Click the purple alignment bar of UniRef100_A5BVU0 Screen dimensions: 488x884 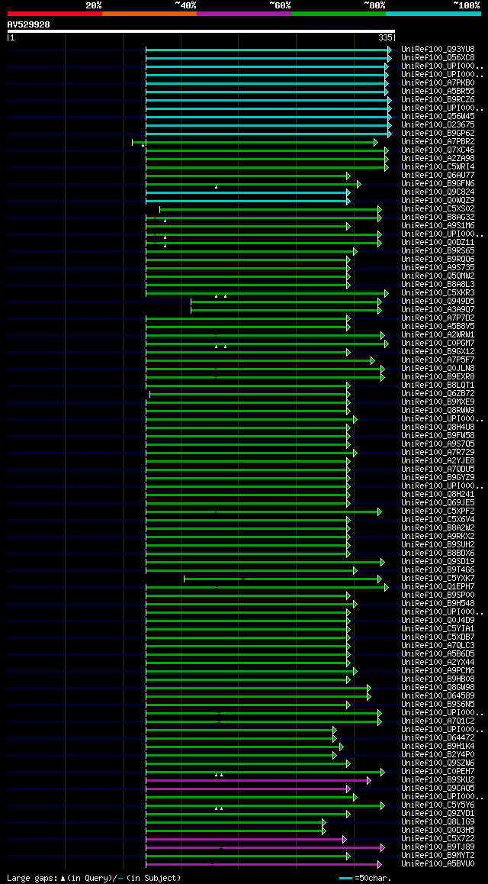263,865
